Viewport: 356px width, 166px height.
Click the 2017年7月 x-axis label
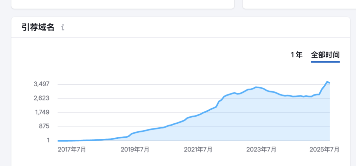pos(72,150)
